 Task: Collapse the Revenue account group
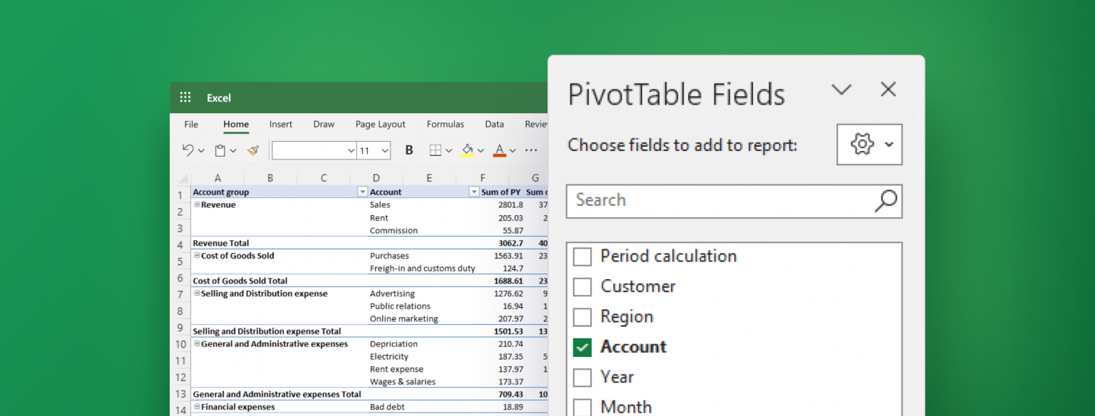tap(197, 204)
